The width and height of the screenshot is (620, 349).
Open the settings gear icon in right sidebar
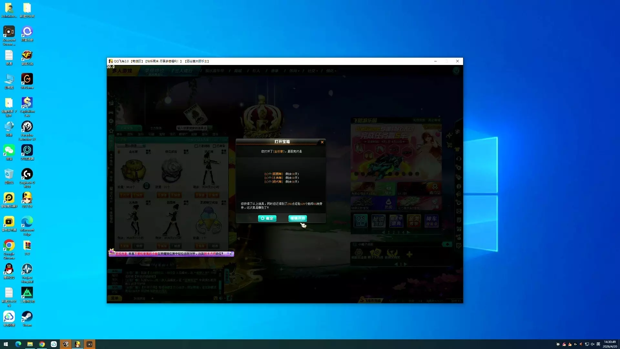[x=459, y=167]
